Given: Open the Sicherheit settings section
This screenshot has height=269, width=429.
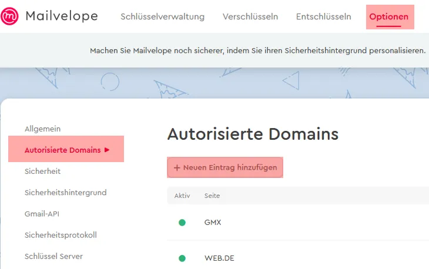Looking at the screenshot, I should [43, 171].
